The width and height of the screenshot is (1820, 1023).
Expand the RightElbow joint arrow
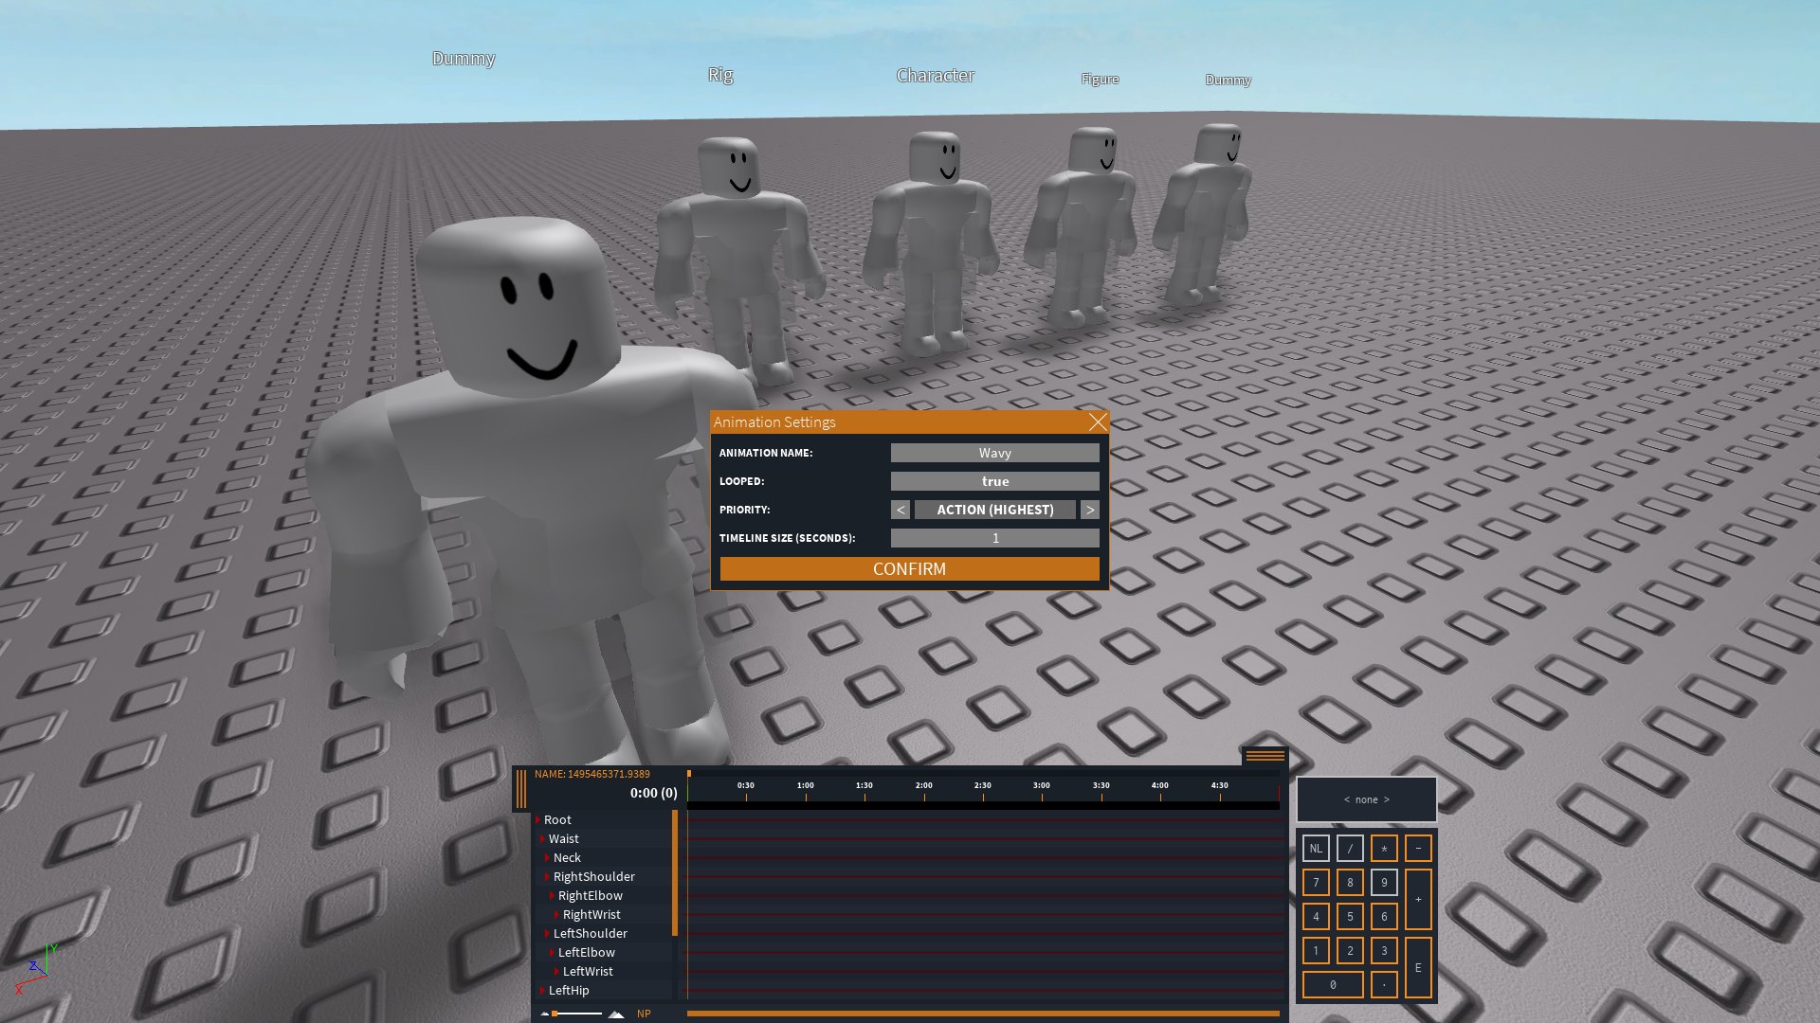coord(552,896)
